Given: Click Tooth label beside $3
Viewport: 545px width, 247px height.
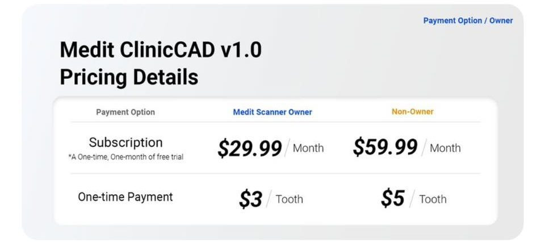Looking at the screenshot, I should tap(289, 199).
